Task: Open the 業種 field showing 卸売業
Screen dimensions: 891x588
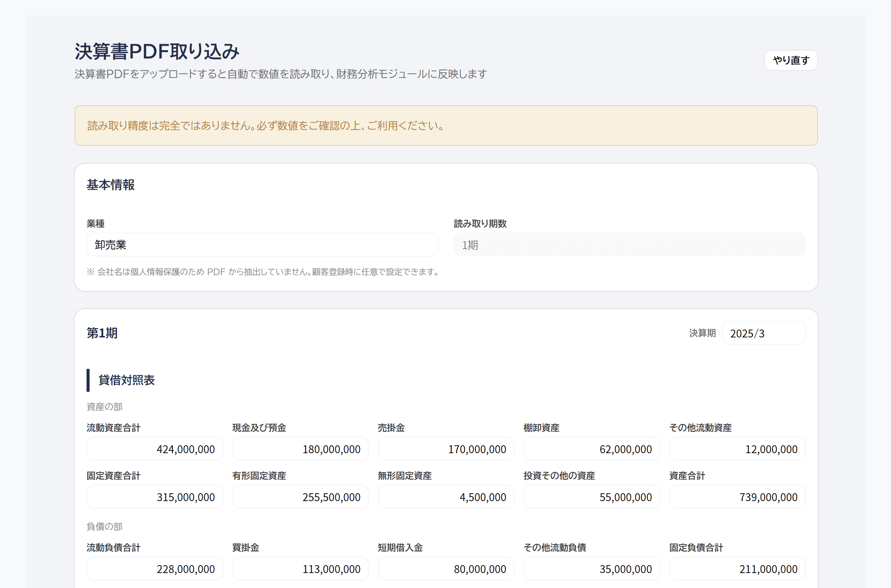Action: pos(262,245)
